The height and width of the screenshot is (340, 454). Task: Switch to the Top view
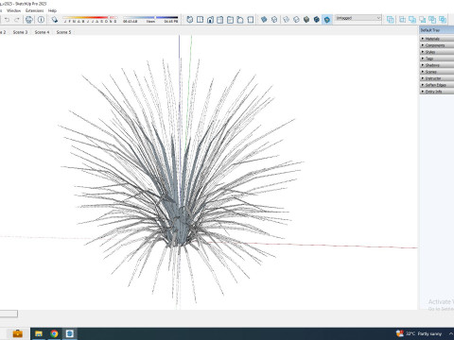pyautogui.click(x=200, y=20)
